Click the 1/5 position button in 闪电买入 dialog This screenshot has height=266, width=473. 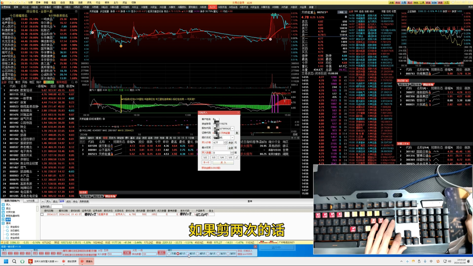[x=230, y=157]
